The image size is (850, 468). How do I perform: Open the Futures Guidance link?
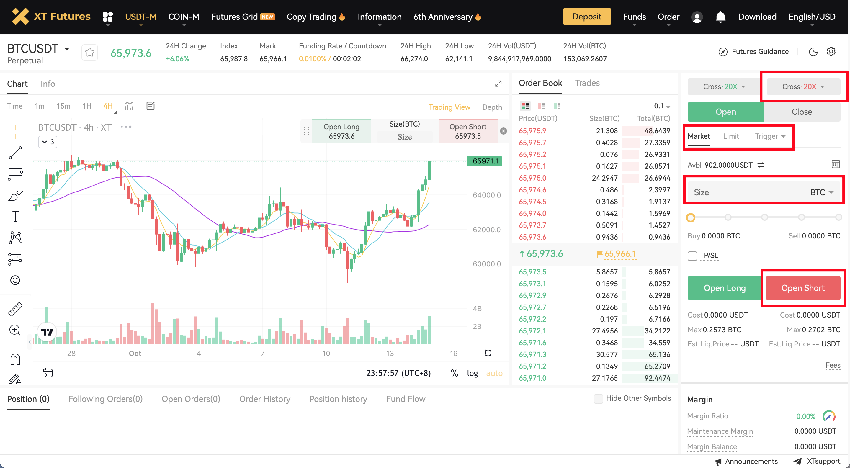pyautogui.click(x=753, y=51)
